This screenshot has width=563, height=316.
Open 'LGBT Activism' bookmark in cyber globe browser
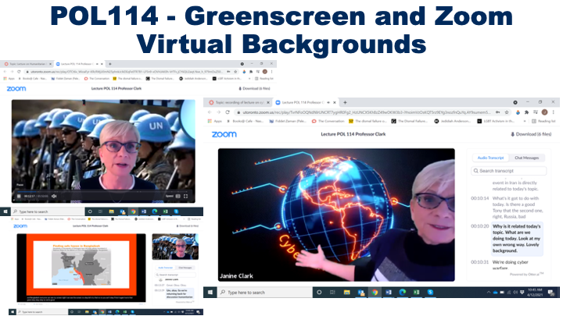[x=497, y=121]
